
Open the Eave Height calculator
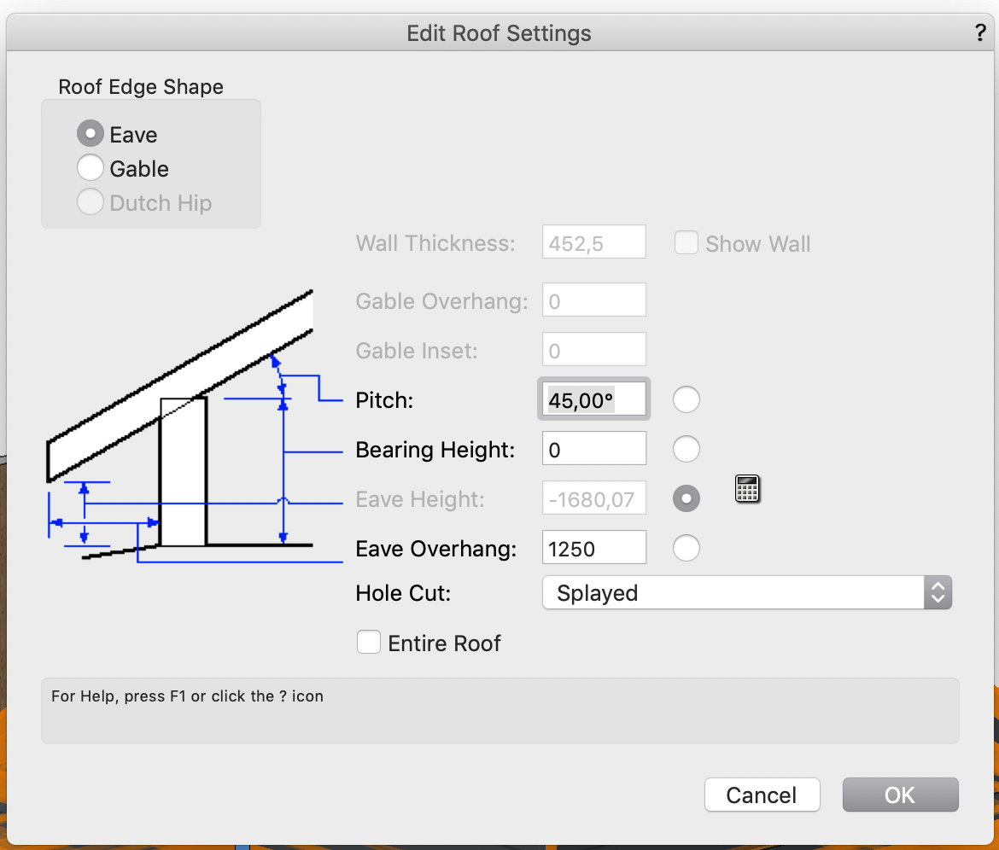(747, 488)
